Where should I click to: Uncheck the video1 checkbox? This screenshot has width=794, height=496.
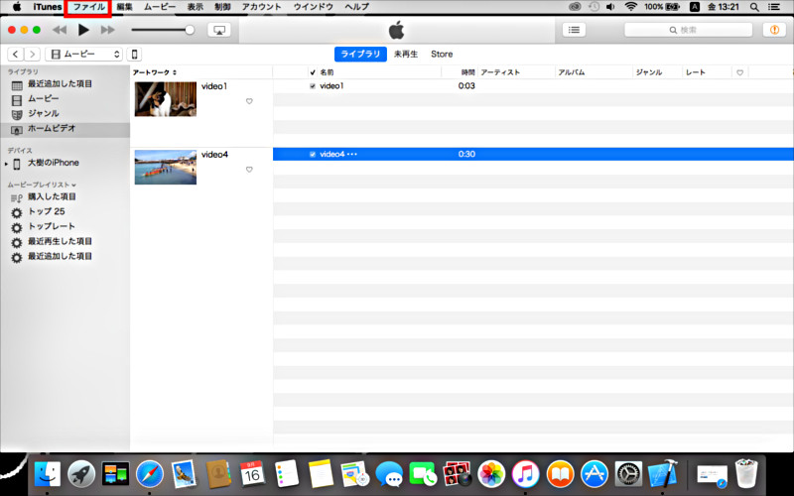pos(313,86)
